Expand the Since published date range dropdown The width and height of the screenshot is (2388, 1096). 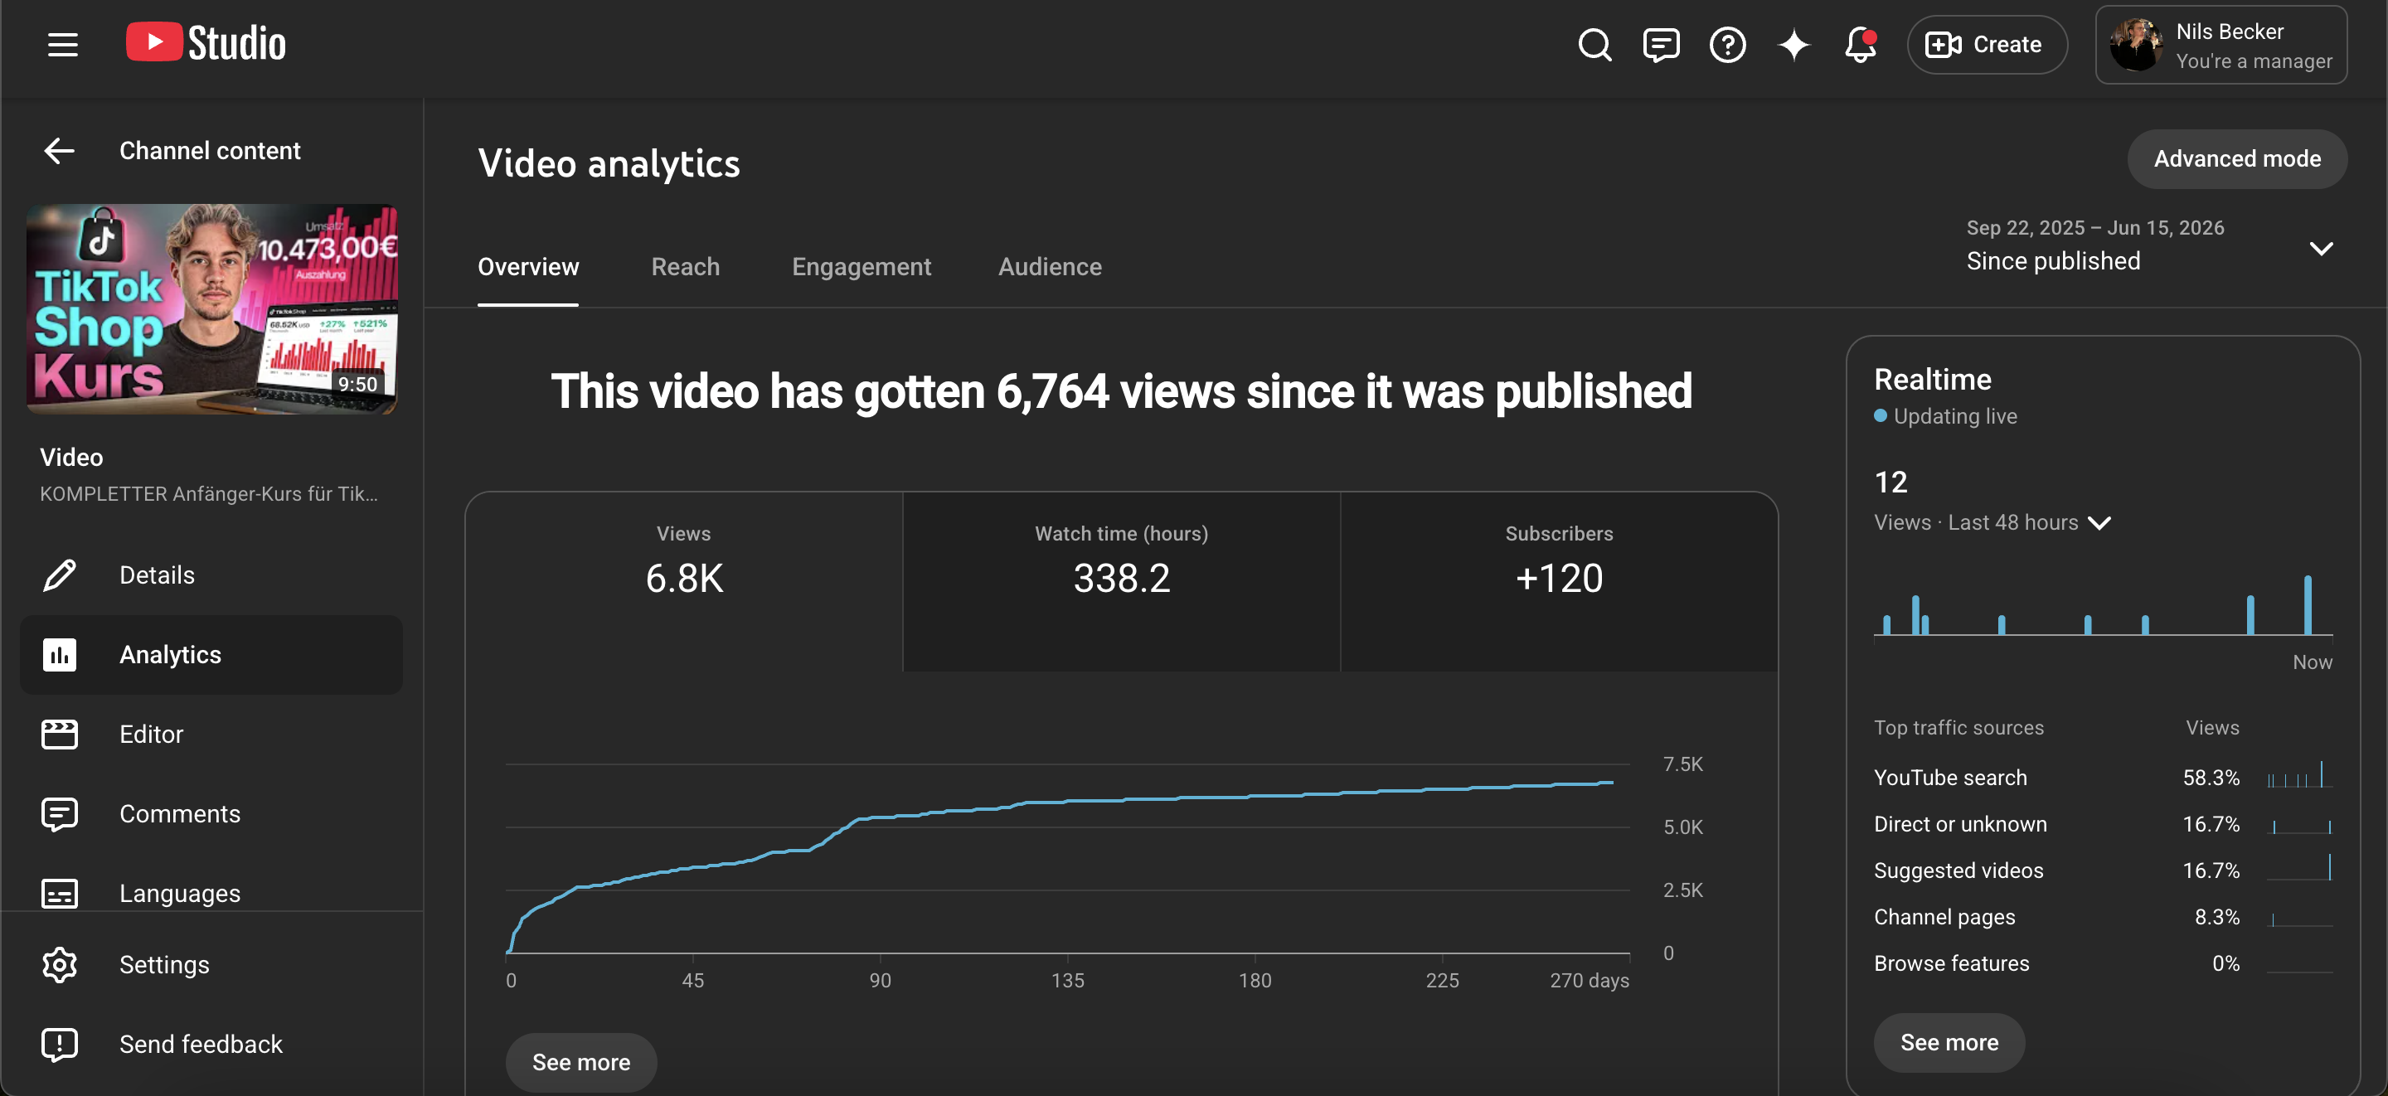click(2149, 247)
